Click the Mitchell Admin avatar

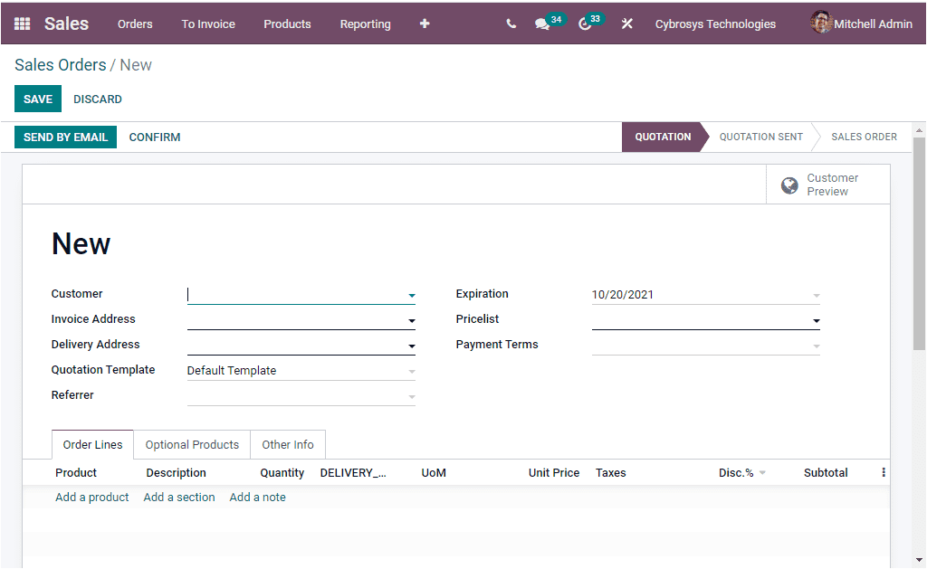[821, 23]
